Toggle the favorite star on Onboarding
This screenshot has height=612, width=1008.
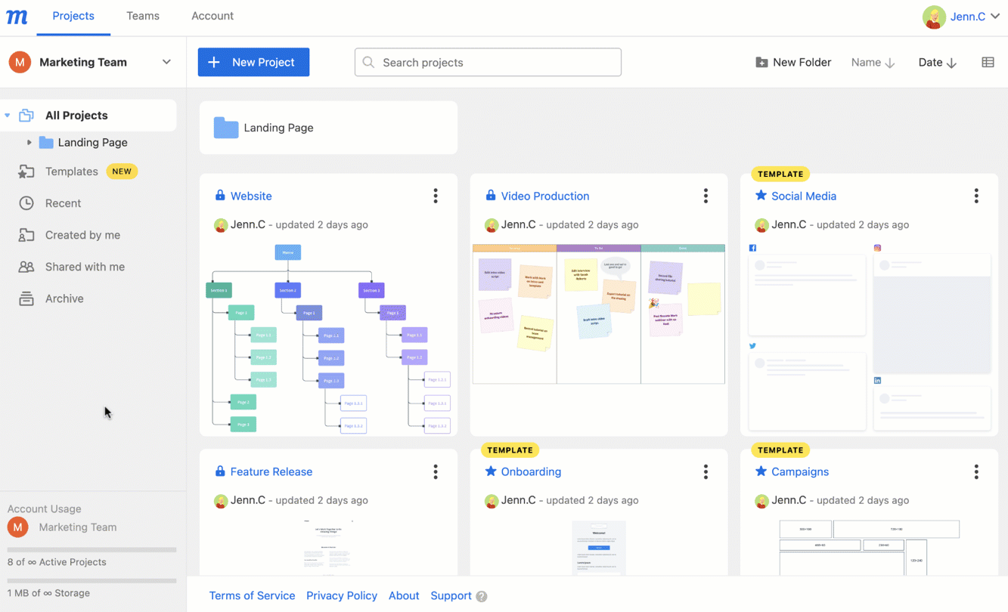492,471
